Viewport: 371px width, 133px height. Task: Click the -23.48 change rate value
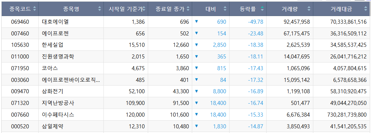coord(256,34)
